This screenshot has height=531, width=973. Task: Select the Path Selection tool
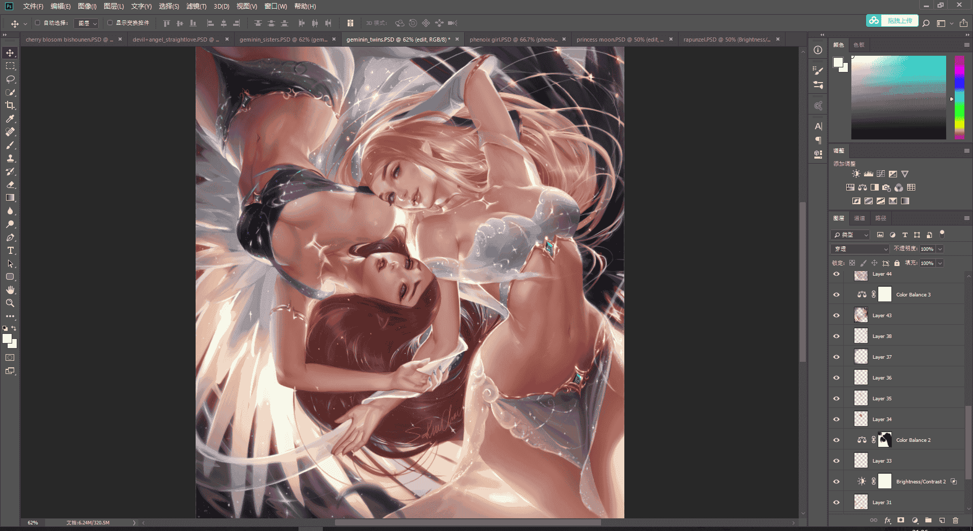pyautogui.click(x=10, y=263)
